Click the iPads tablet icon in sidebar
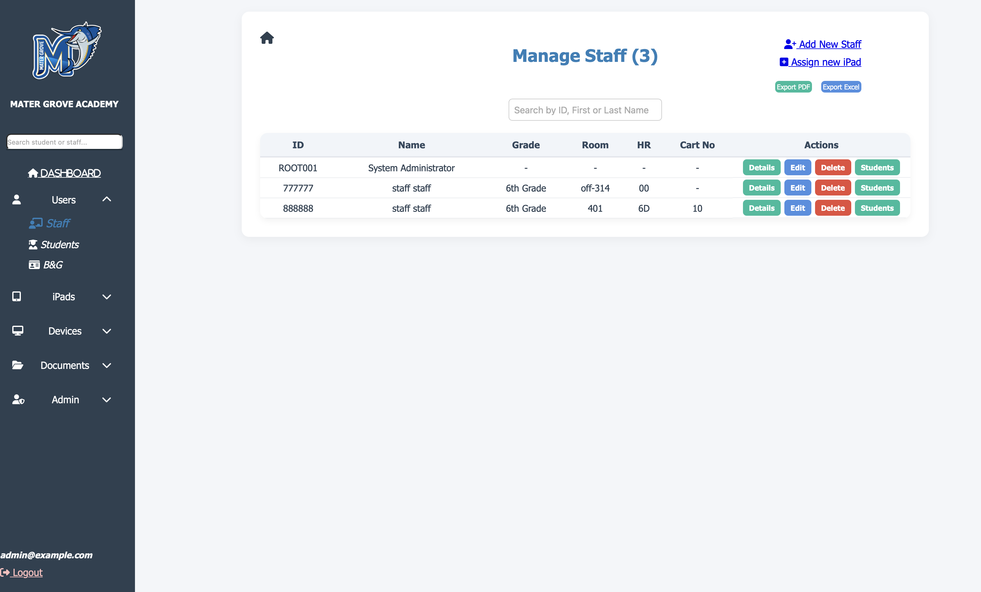This screenshot has height=592, width=981. pyautogui.click(x=17, y=297)
